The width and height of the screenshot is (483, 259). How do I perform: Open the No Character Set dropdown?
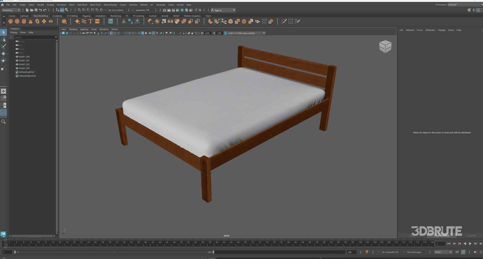pos(390,252)
